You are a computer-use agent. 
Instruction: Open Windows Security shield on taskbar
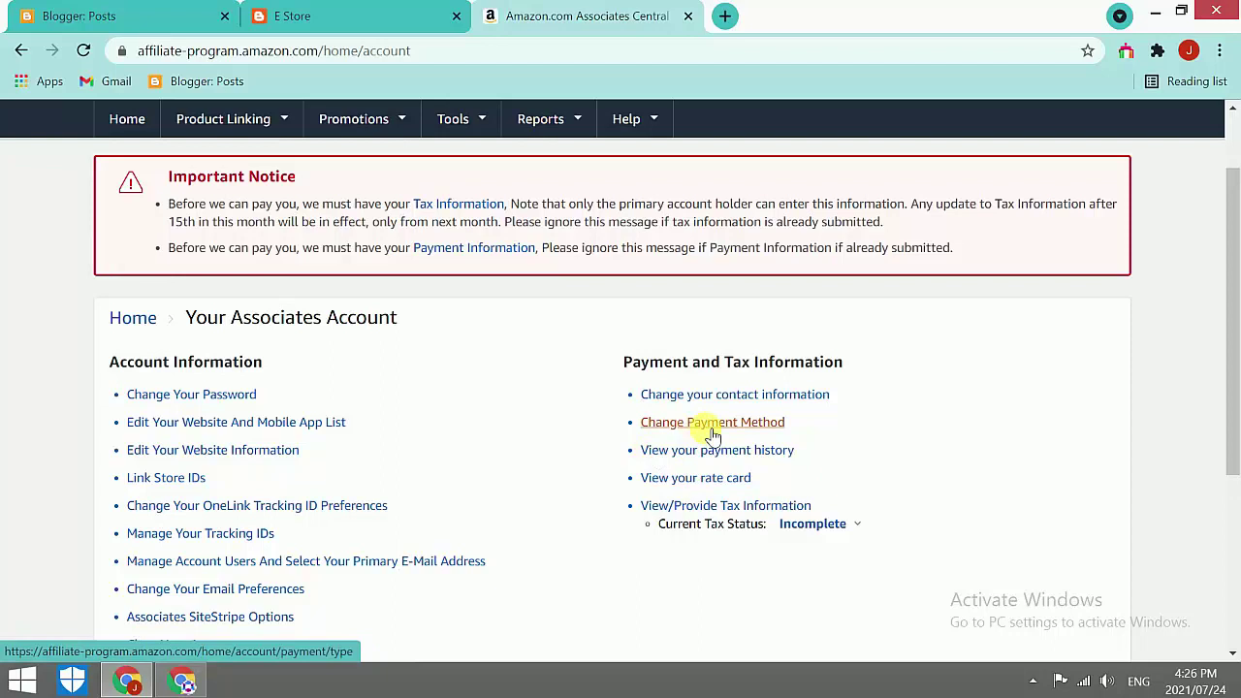[x=73, y=681]
